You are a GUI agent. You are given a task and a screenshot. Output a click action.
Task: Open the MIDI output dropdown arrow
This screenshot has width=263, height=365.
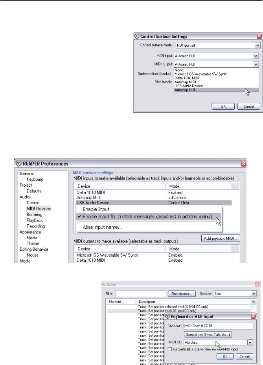tap(256, 64)
